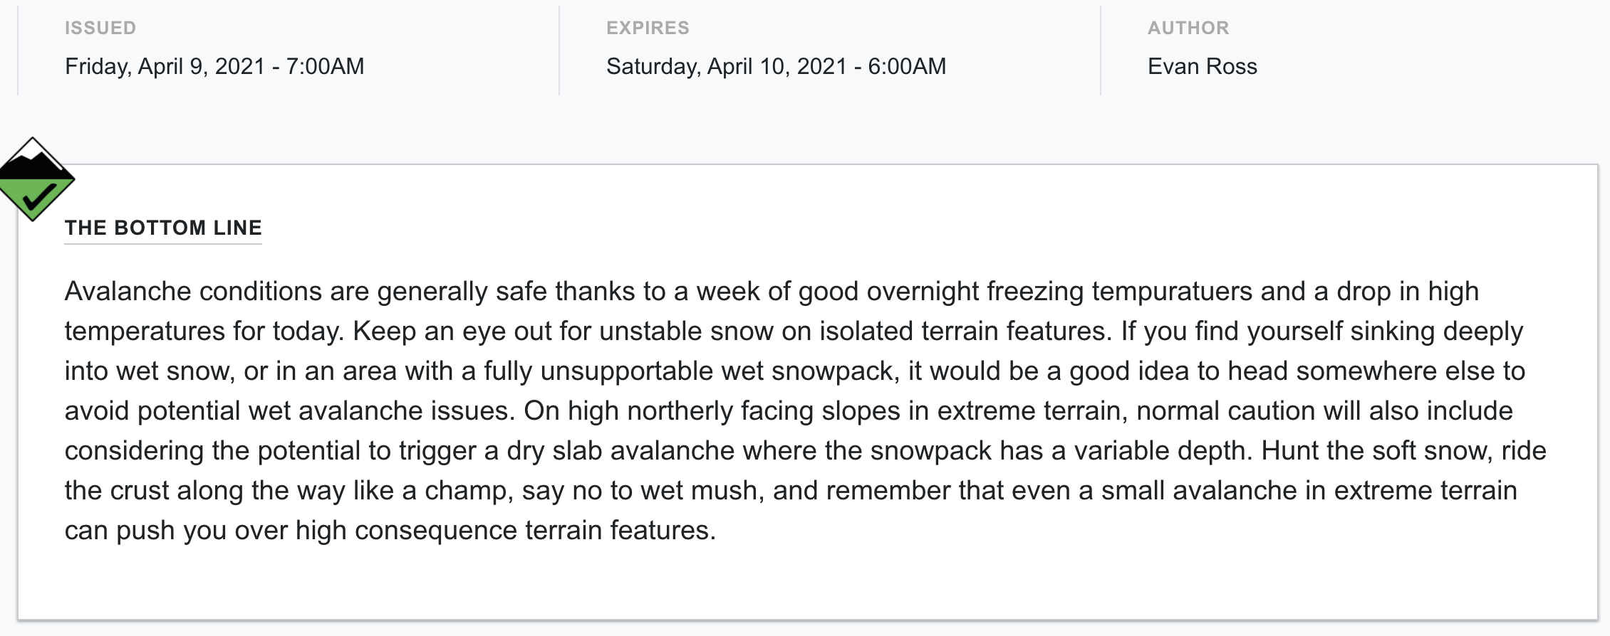This screenshot has height=636, width=1610.
Task: Click the AUTHOR label
Action: coord(1188,28)
